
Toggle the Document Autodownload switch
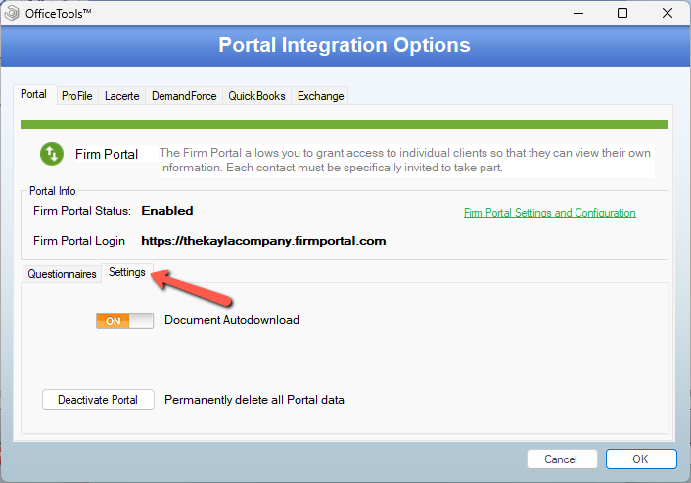tap(124, 320)
